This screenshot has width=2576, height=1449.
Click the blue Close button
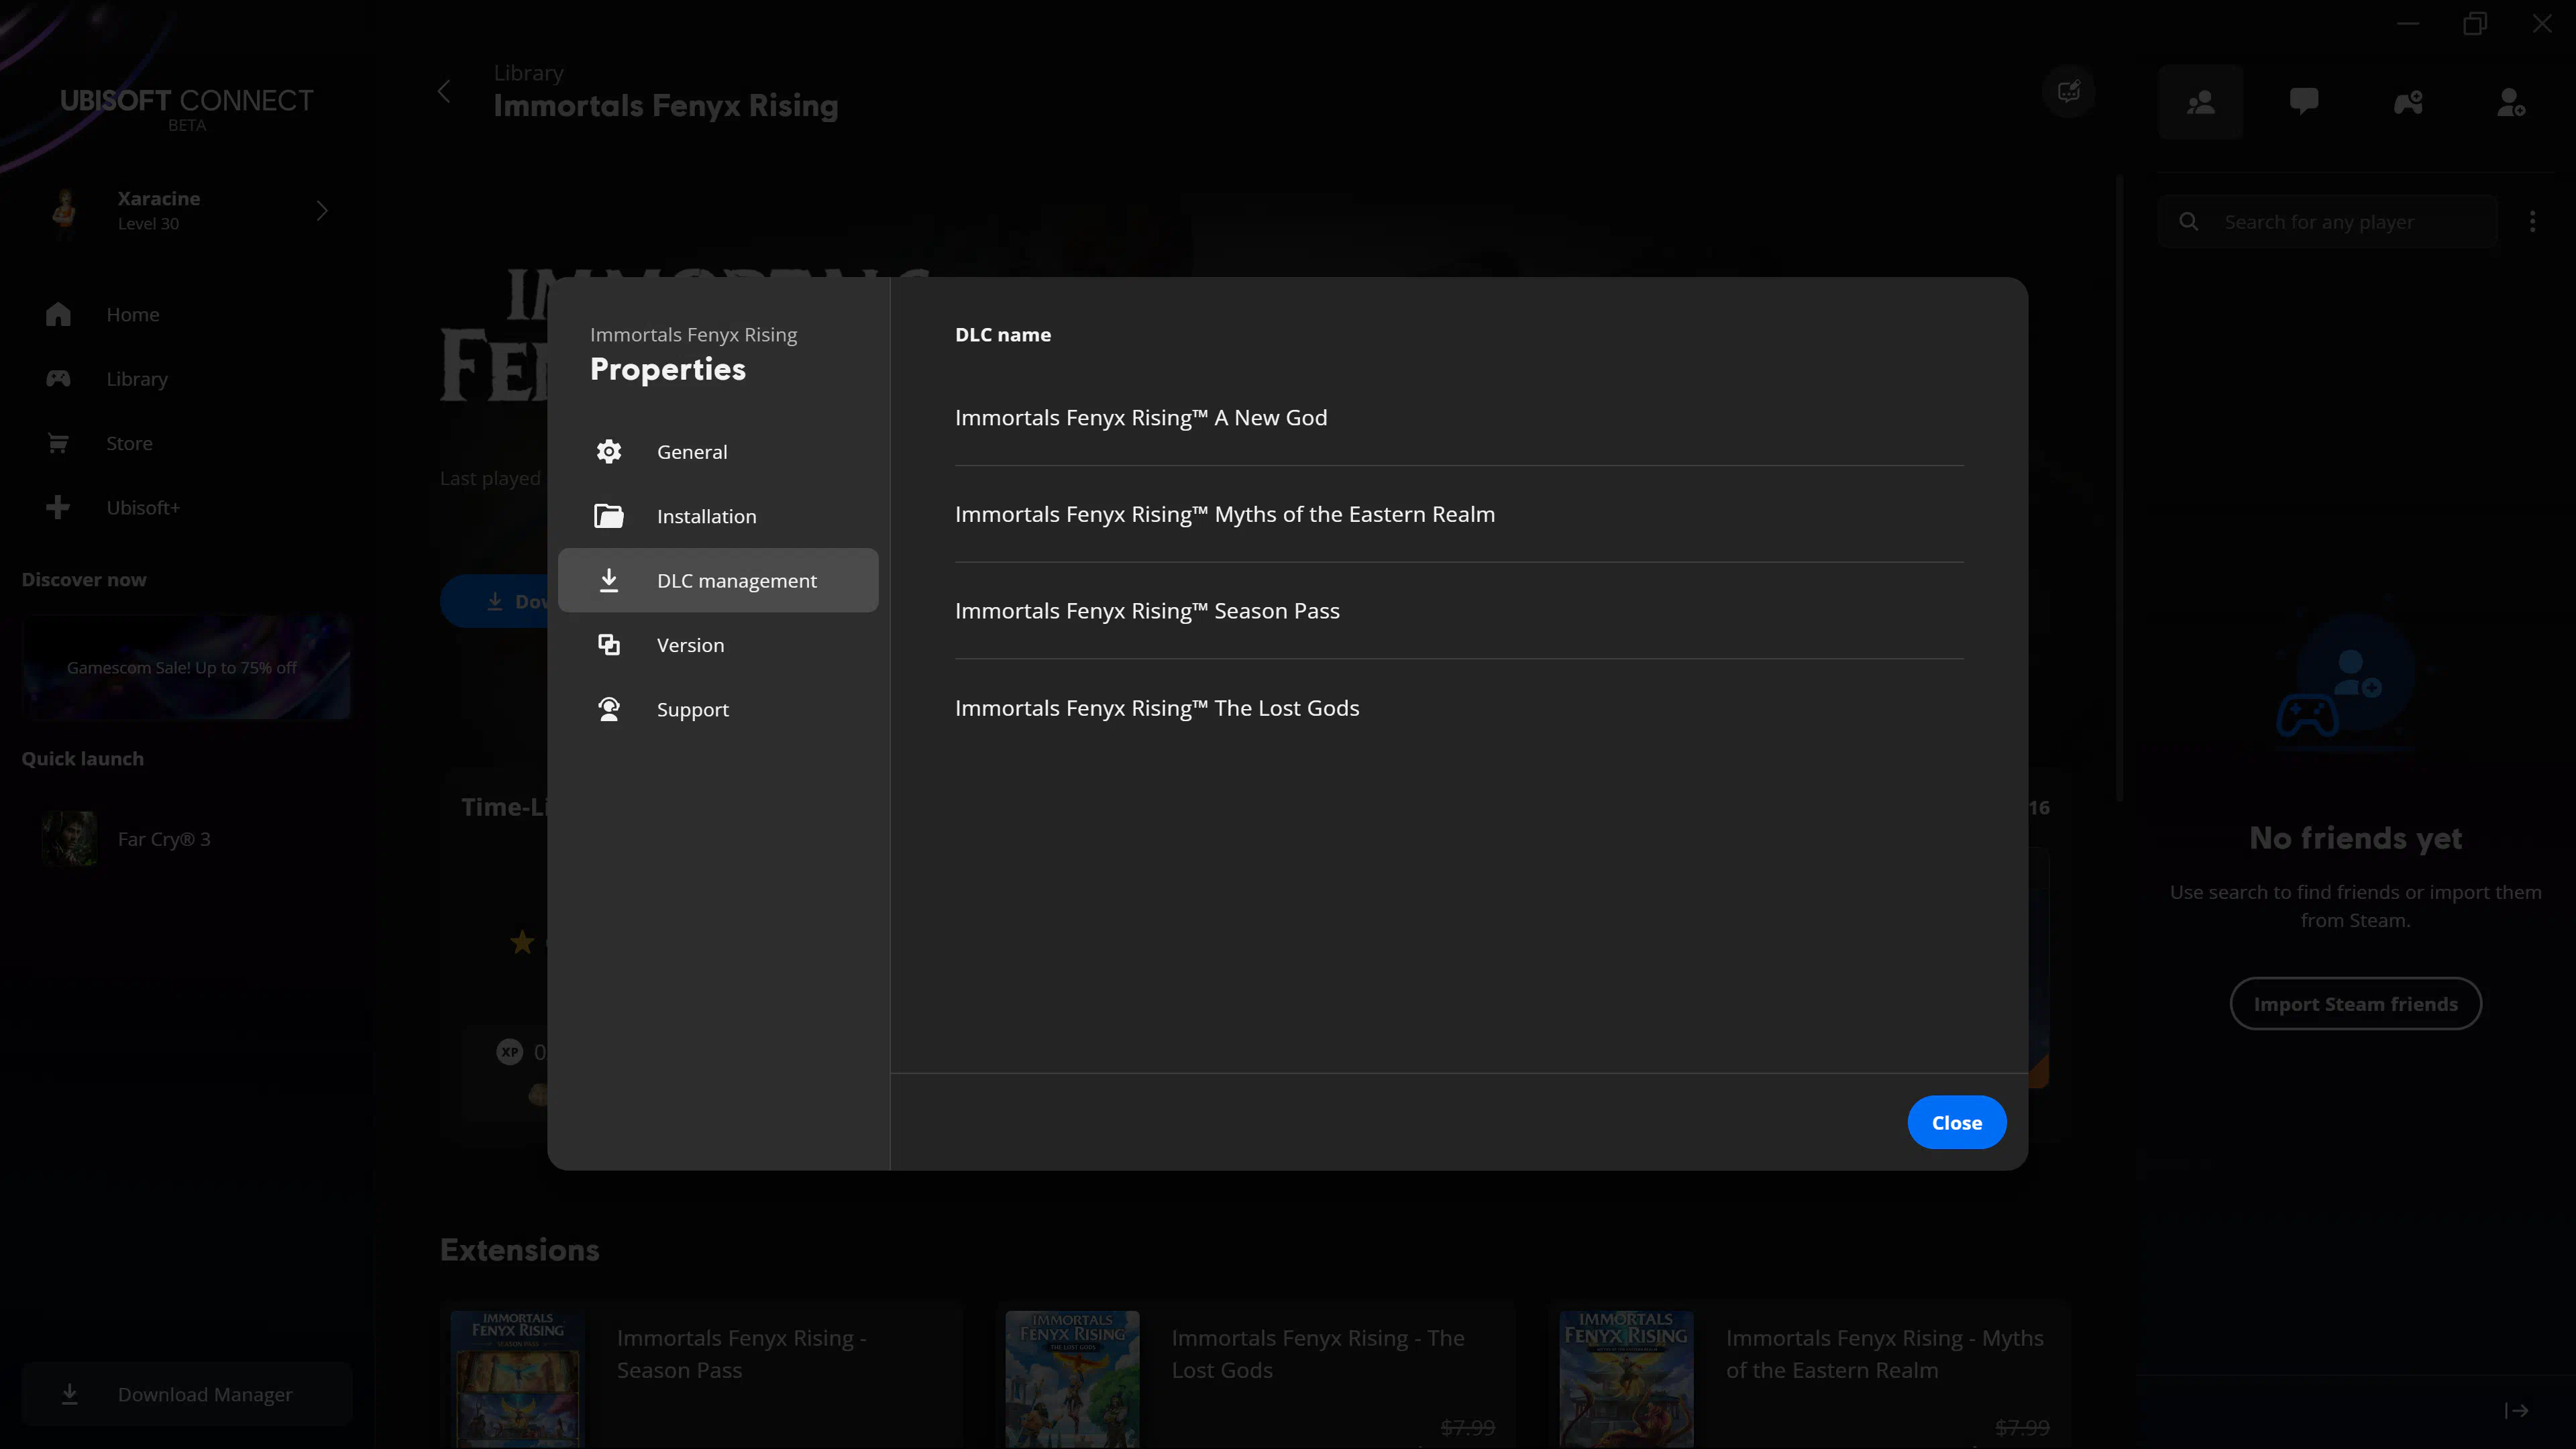[1955, 1122]
